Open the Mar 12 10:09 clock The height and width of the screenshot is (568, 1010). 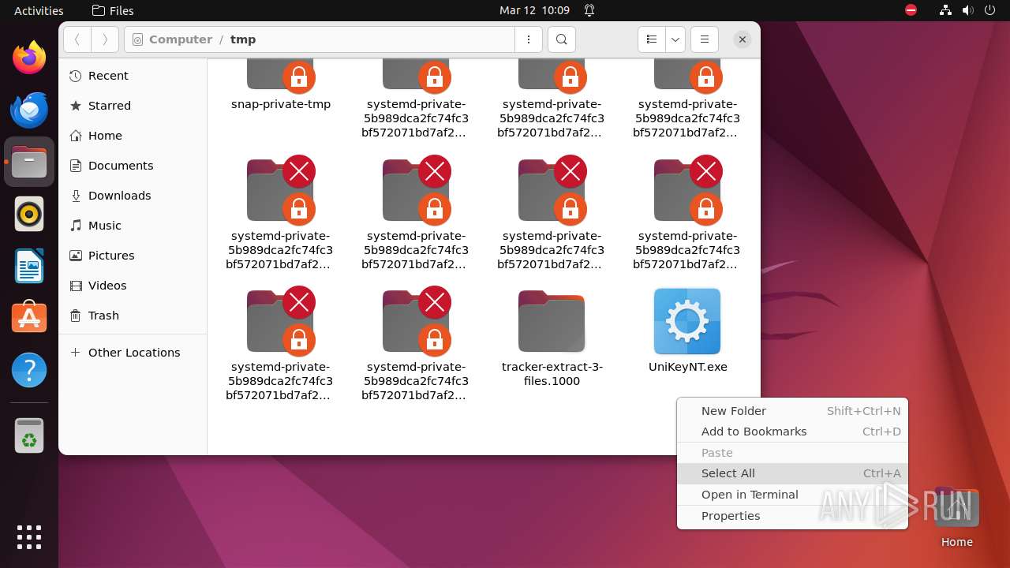point(534,10)
